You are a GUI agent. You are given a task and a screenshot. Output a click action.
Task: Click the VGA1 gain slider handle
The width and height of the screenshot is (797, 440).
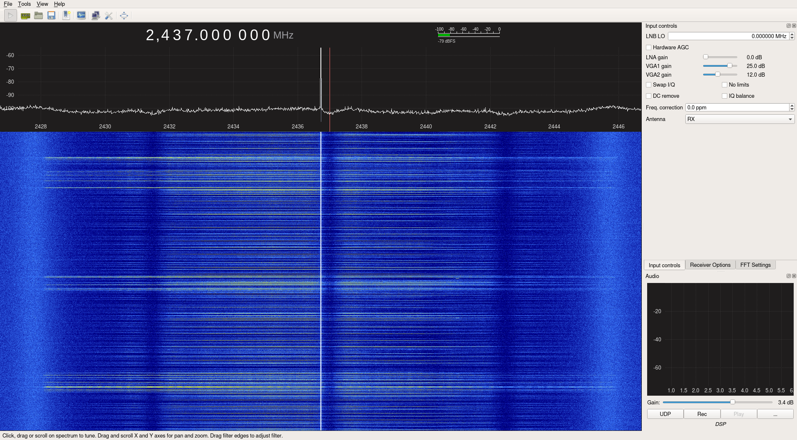pyautogui.click(x=730, y=66)
